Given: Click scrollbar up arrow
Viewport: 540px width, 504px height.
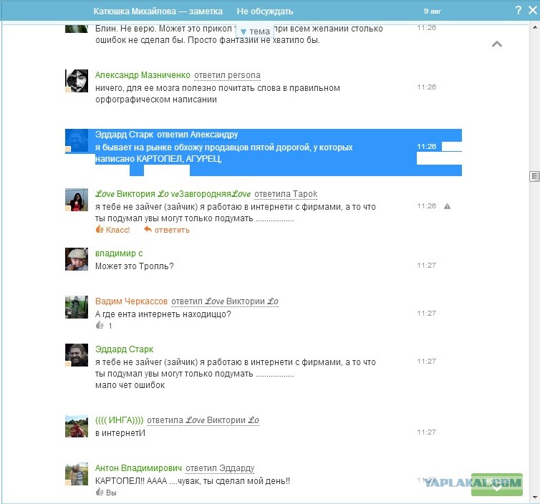Looking at the screenshot, I should tap(534, 27).
